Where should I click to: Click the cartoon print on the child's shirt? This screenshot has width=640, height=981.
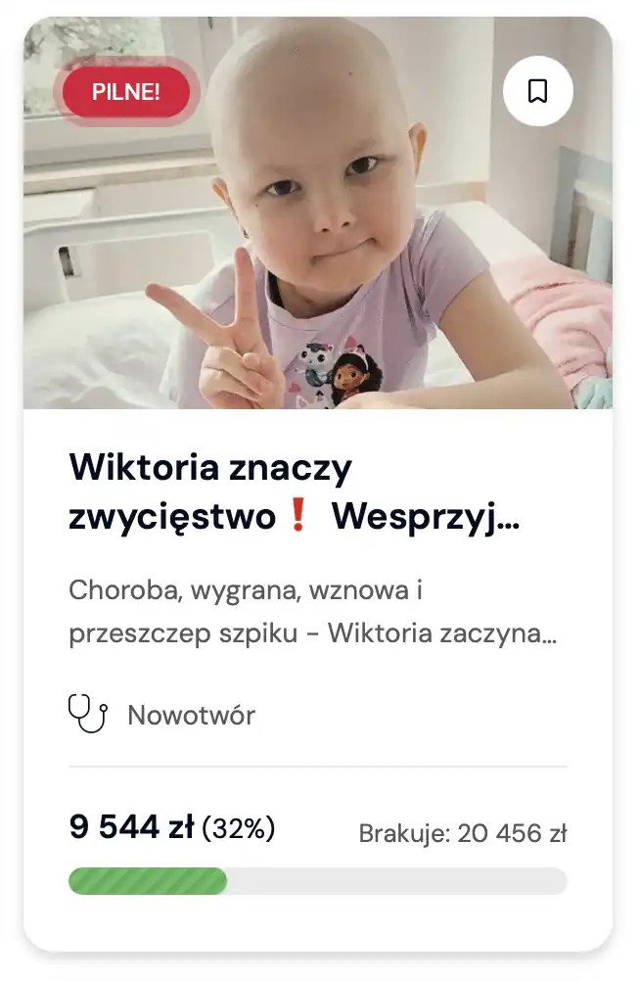pyautogui.click(x=338, y=370)
